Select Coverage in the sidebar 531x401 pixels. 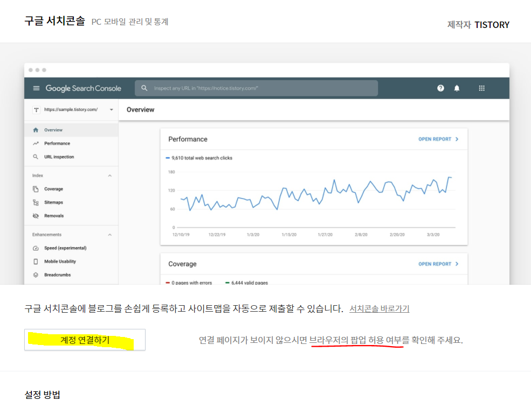[72, 189]
